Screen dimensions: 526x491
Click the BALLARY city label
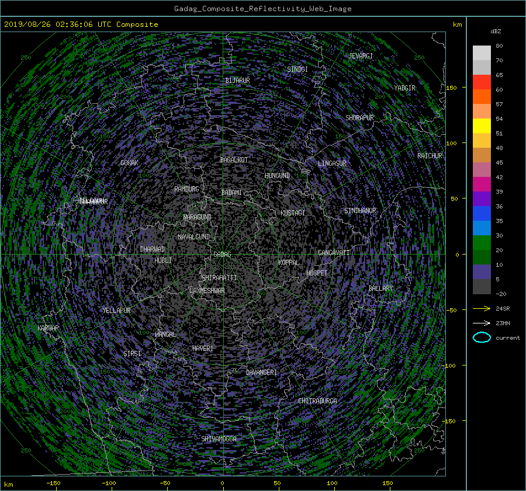coord(380,288)
